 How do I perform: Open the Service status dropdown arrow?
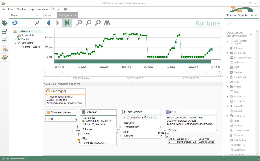point(68,9)
